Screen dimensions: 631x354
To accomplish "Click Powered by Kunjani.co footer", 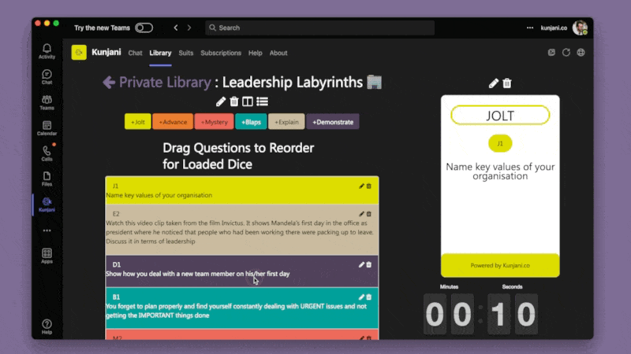I will coord(500,265).
